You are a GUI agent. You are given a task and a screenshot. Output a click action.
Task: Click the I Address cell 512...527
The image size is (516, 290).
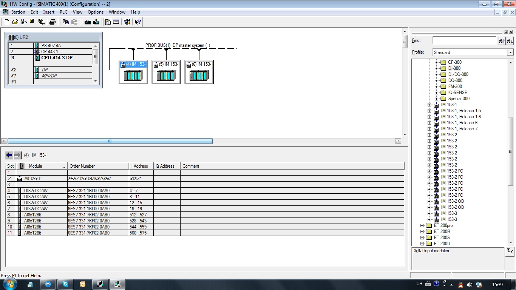click(x=141, y=215)
